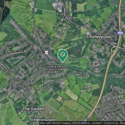Click the Blacketts Wood Dr street label
Screen dimensions: 125x125
(22, 51)
